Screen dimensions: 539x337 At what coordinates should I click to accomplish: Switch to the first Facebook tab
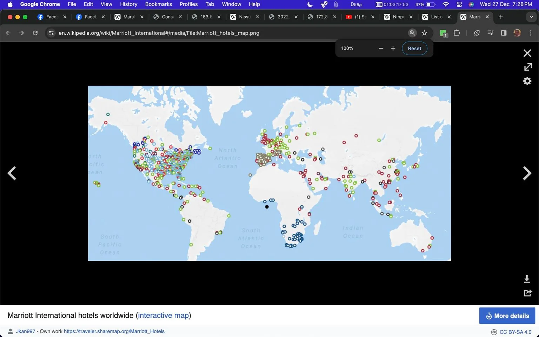pos(52,17)
